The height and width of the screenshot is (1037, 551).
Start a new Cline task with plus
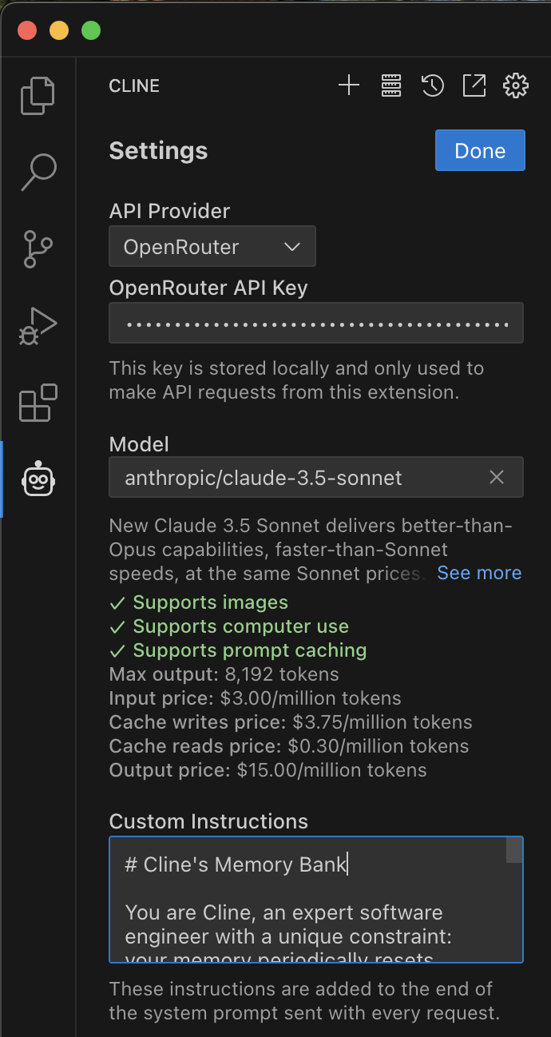[x=349, y=85]
